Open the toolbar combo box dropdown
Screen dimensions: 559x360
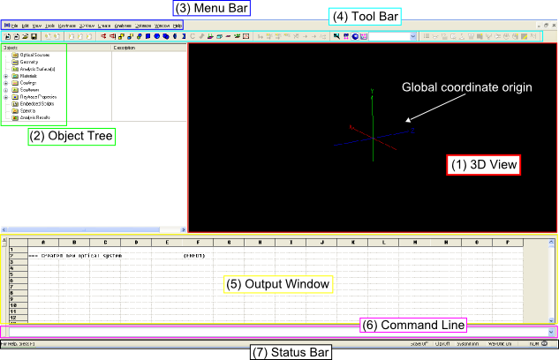[x=414, y=36]
